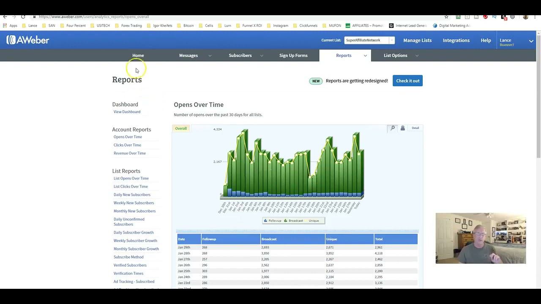This screenshot has width=541, height=304.
Task: Open Daily New Subscribers report
Action: pos(132,195)
